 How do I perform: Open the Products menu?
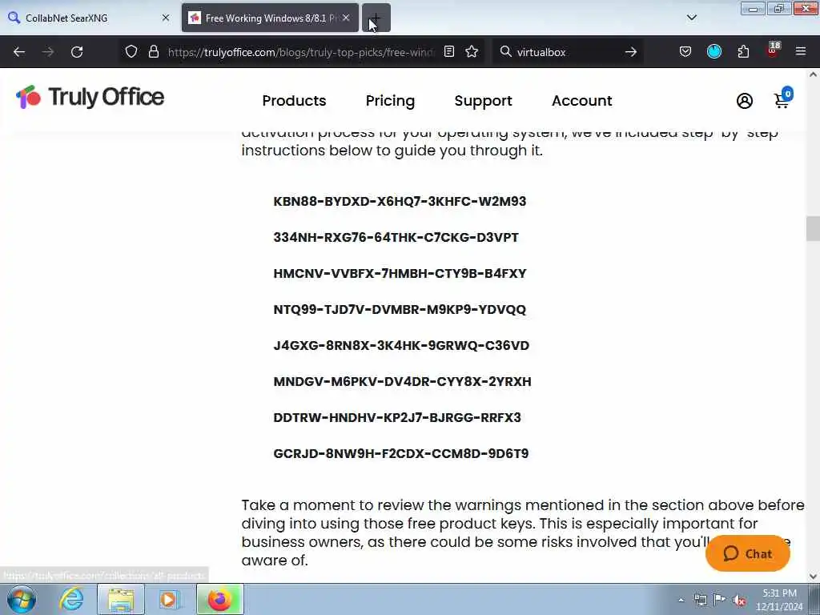click(294, 101)
